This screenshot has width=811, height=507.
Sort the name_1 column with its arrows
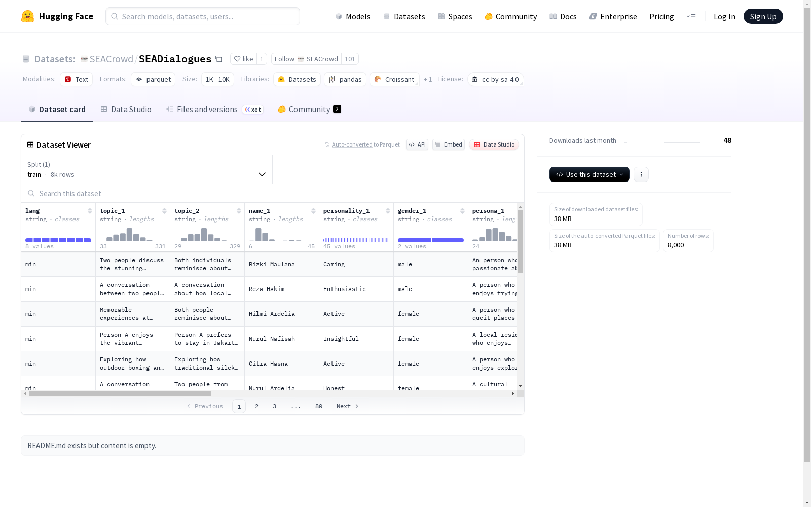(313, 211)
